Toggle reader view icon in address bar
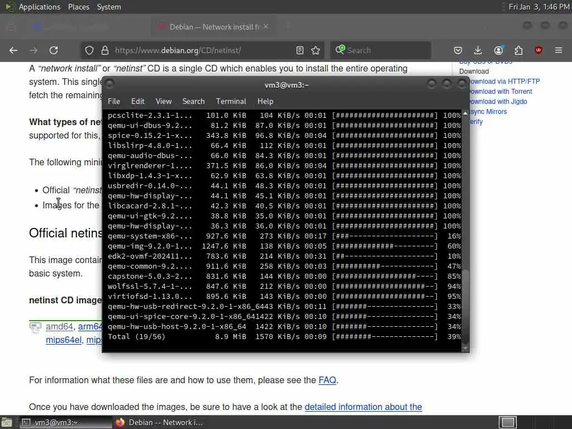 point(300,50)
